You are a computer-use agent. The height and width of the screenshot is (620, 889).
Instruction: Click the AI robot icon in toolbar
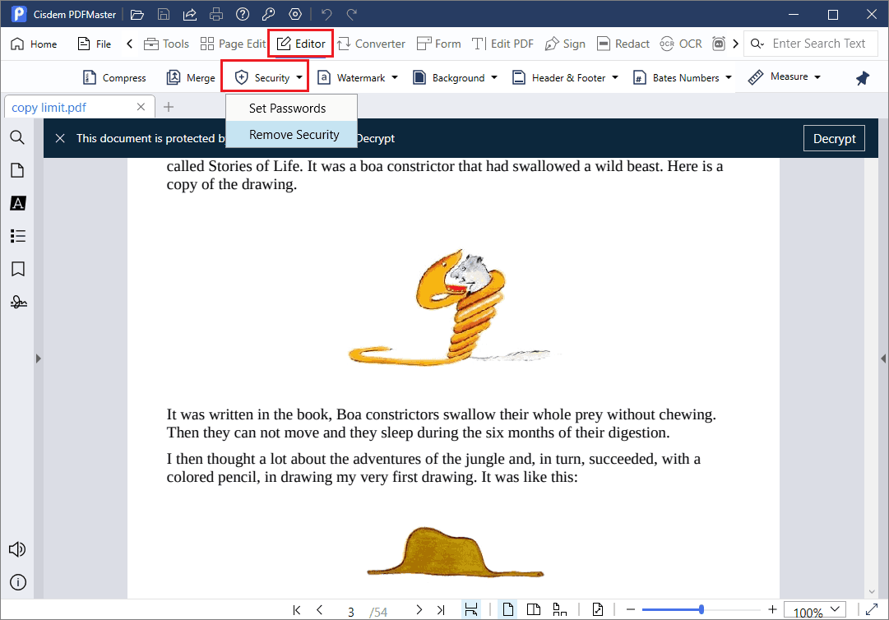pos(718,44)
